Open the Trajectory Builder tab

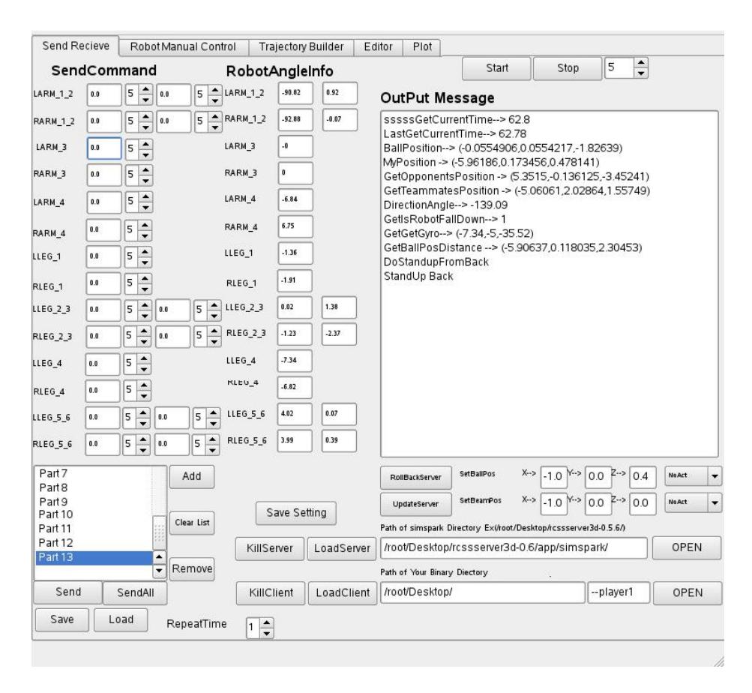pyautogui.click(x=301, y=46)
